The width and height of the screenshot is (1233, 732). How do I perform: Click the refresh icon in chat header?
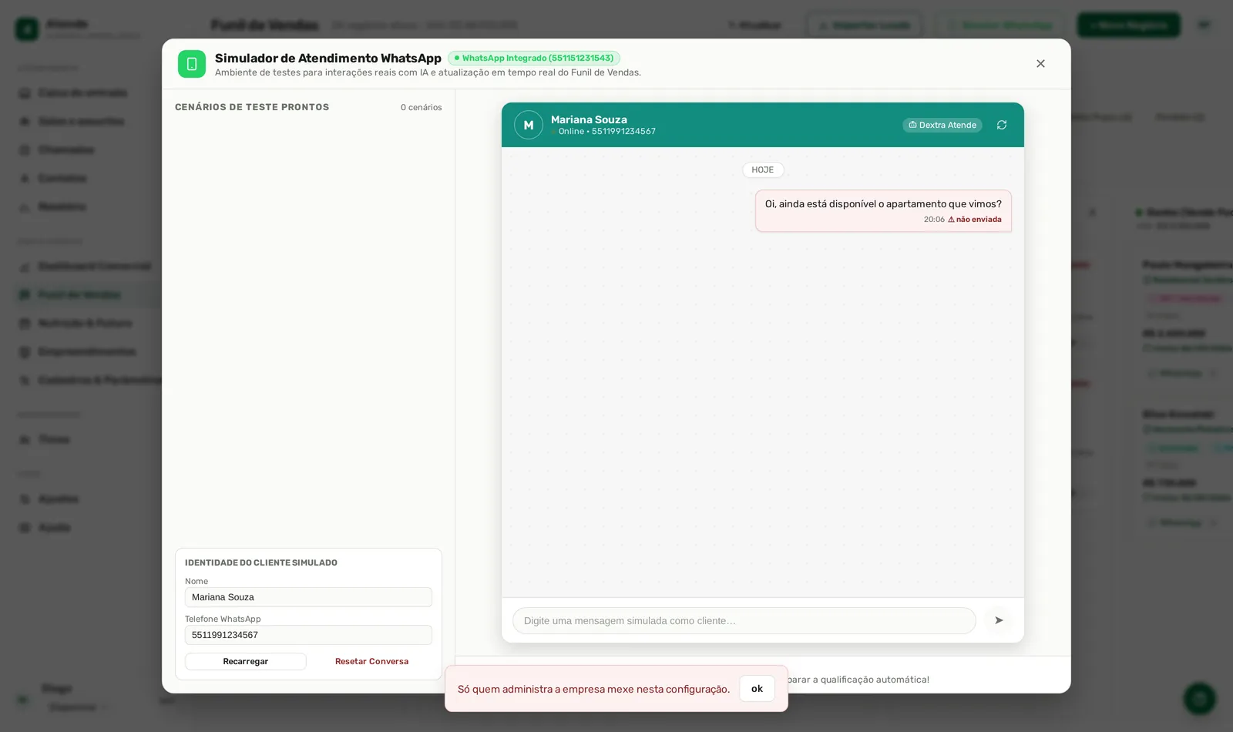(1002, 125)
